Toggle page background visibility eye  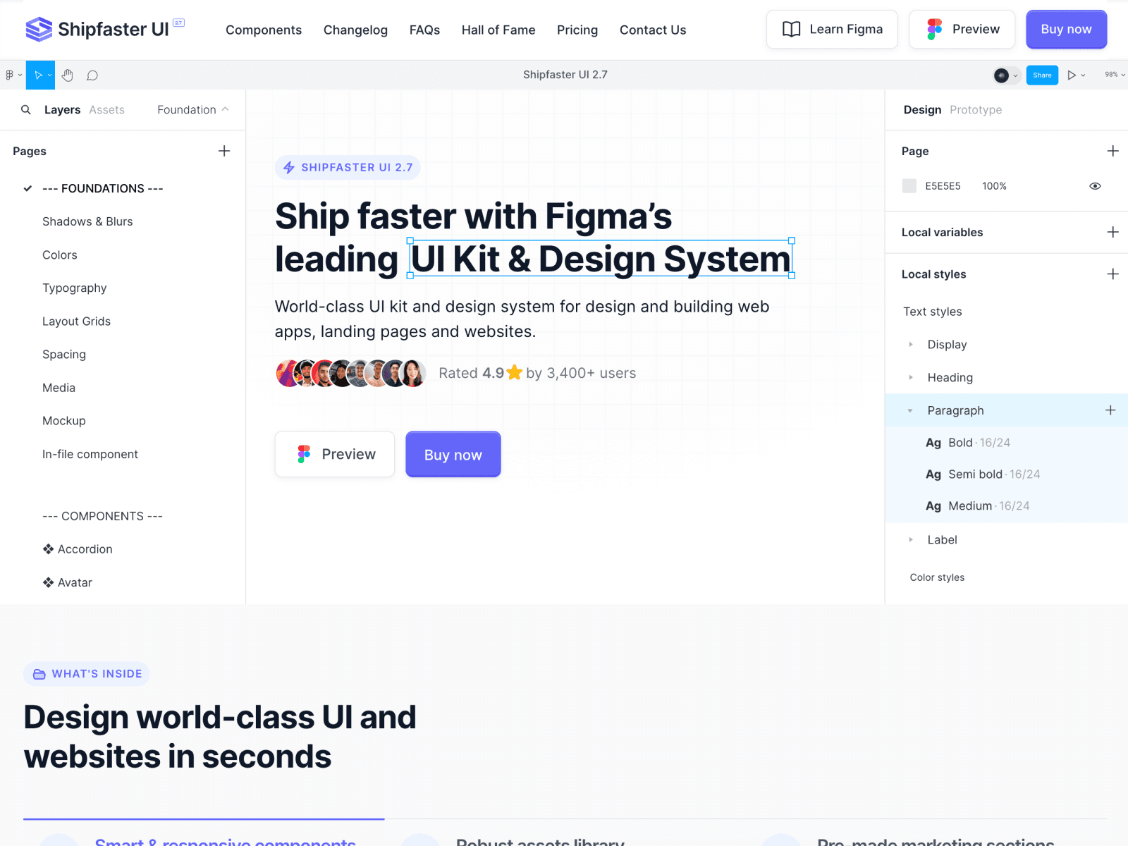click(1095, 186)
